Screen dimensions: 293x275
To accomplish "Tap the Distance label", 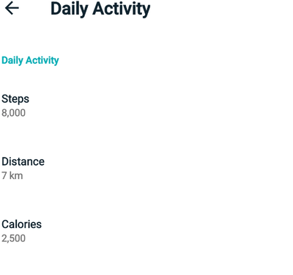I will [x=23, y=161].
